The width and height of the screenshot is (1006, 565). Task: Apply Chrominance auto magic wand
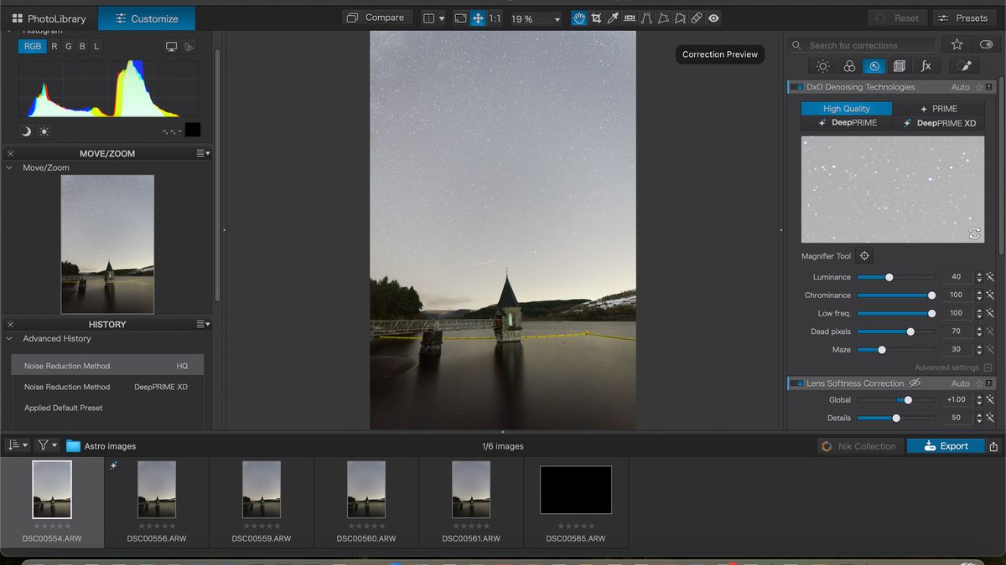pyautogui.click(x=989, y=295)
